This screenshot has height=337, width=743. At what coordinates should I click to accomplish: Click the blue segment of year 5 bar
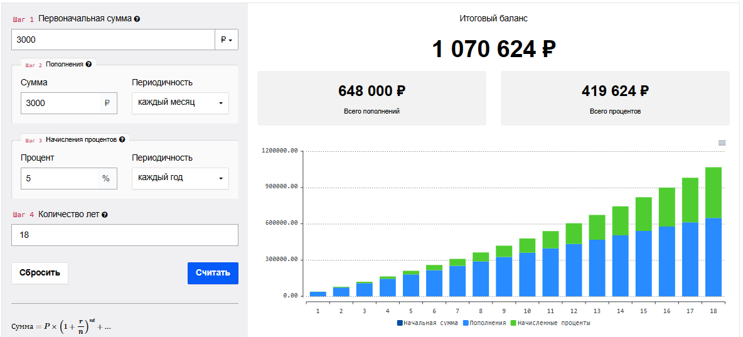pos(411,286)
